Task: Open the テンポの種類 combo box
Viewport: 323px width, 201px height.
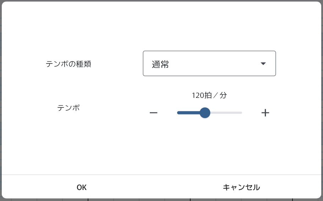Action: point(209,63)
